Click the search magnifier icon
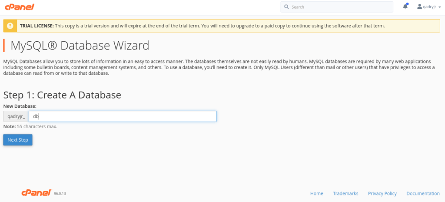 [x=286, y=7]
